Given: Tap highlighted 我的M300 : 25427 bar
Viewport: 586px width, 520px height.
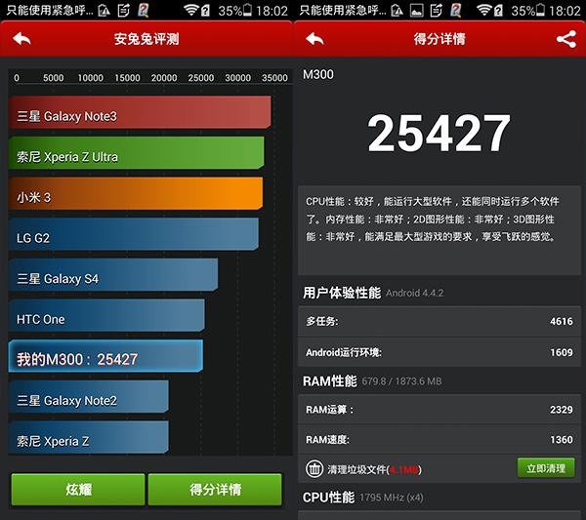Looking at the screenshot, I should click(105, 358).
